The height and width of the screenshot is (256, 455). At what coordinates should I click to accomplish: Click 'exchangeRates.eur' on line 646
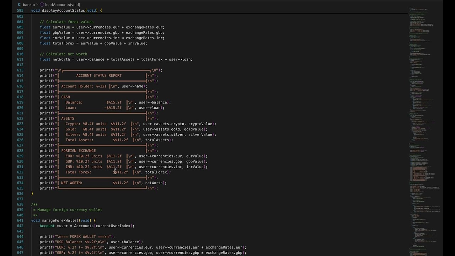tap(224, 247)
